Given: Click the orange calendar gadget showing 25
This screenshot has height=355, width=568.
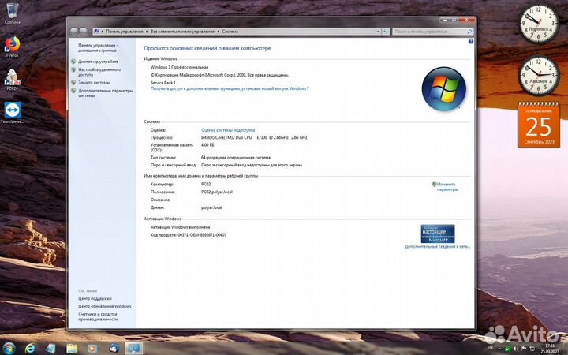Looking at the screenshot, I should [x=539, y=125].
